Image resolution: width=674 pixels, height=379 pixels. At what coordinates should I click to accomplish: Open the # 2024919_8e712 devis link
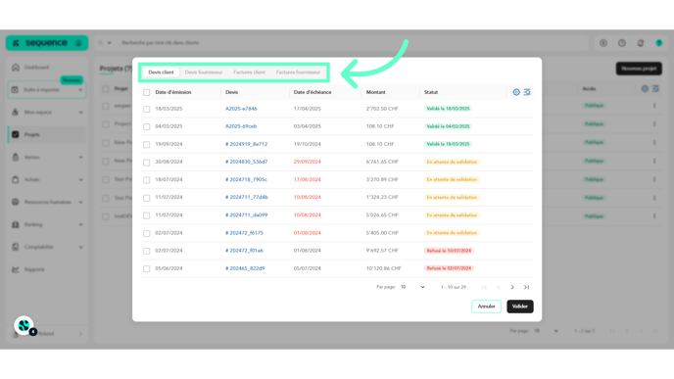click(x=246, y=144)
